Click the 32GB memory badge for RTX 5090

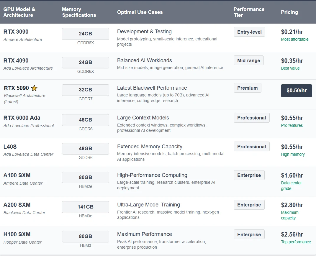click(x=86, y=90)
